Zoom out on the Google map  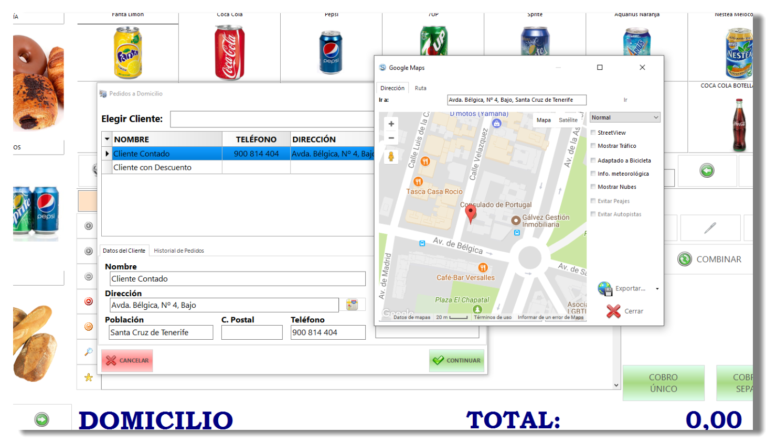click(x=391, y=138)
